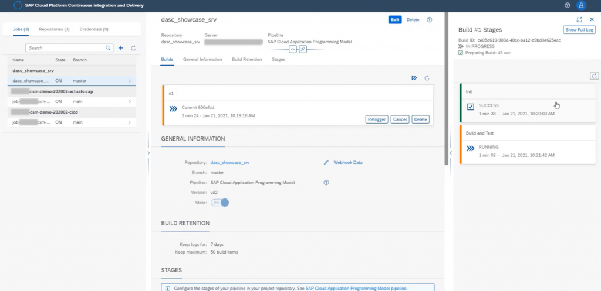Click the 50 build items value
The width and height of the screenshot is (601, 291).
[224, 252]
